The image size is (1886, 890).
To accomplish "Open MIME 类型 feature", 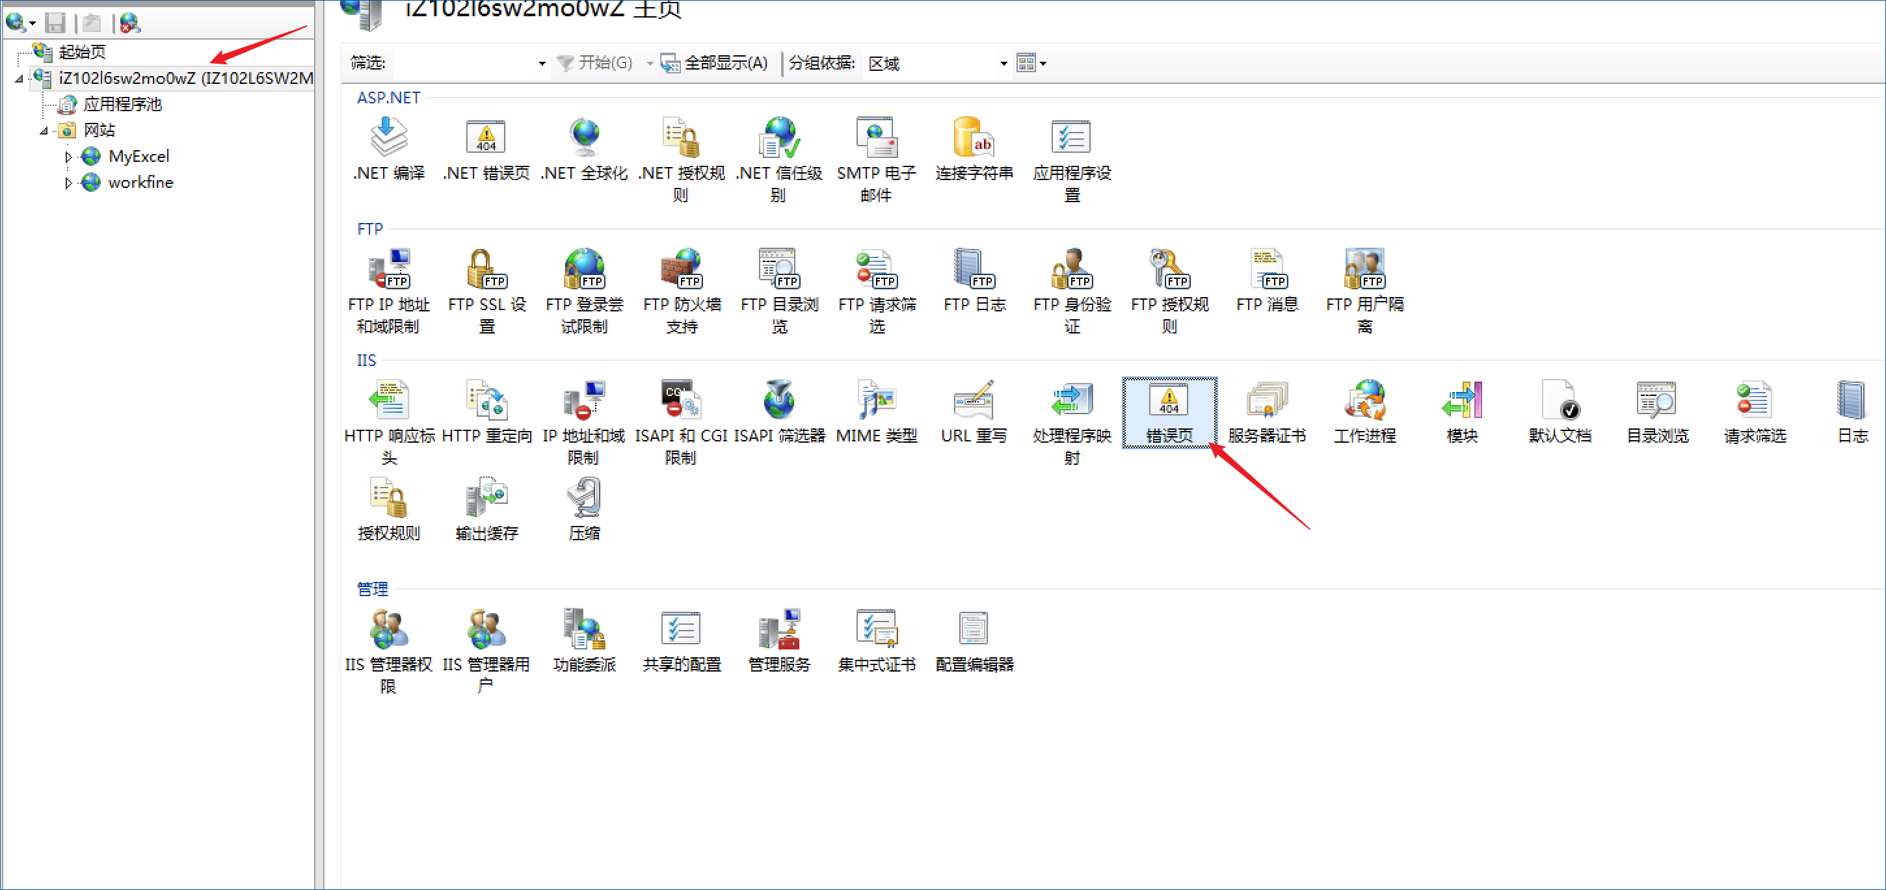I will pyautogui.click(x=877, y=412).
